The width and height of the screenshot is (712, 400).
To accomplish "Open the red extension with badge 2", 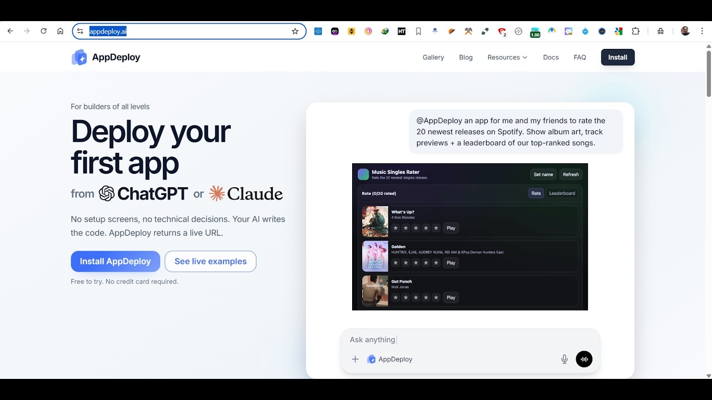I will tap(502, 32).
